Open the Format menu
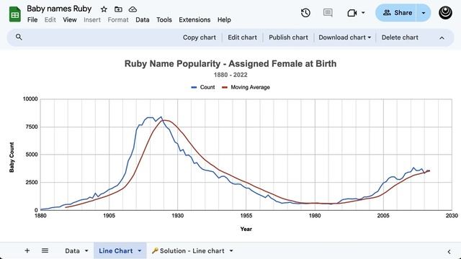The height and width of the screenshot is (259, 461). coord(118,19)
